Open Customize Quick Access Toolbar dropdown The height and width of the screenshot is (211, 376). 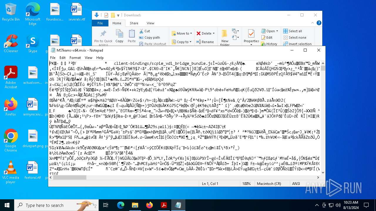[118, 15]
